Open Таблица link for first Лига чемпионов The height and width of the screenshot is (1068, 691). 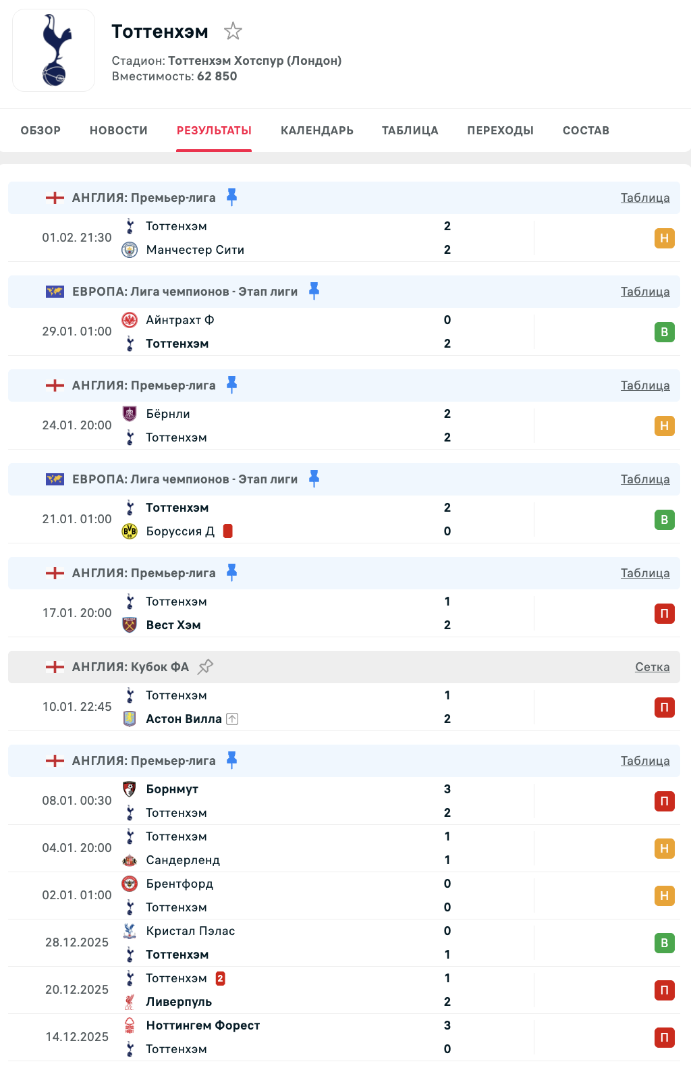645,292
